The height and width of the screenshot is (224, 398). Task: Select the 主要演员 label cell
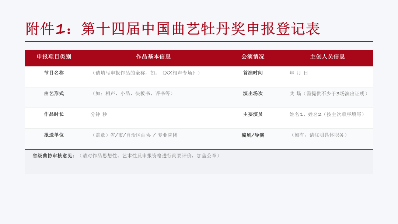pyautogui.click(x=253, y=114)
